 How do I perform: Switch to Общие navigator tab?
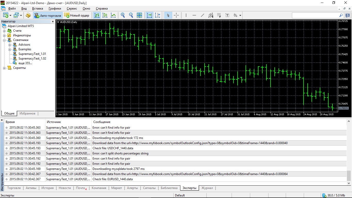(x=9, y=113)
